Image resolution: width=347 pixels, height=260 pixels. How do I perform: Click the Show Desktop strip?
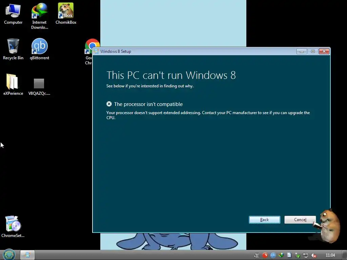(x=345, y=255)
